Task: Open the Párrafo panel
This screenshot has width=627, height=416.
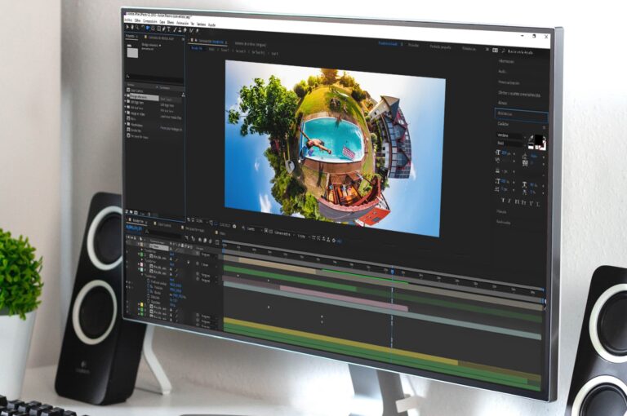Action: 501,211
